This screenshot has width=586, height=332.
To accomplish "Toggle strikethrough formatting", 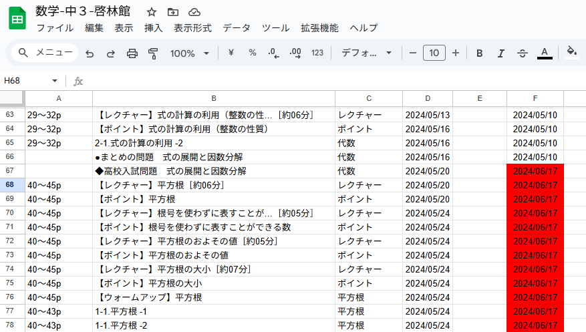I will pyautogui.click(x=523, y=53).
